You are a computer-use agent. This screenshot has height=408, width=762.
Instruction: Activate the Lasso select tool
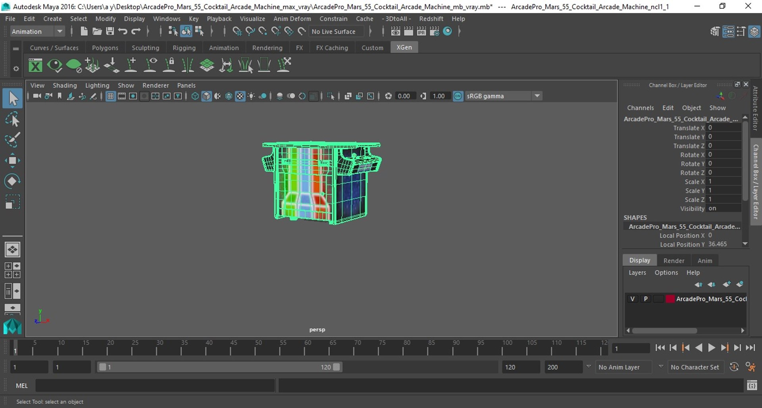tap(12, 119)
